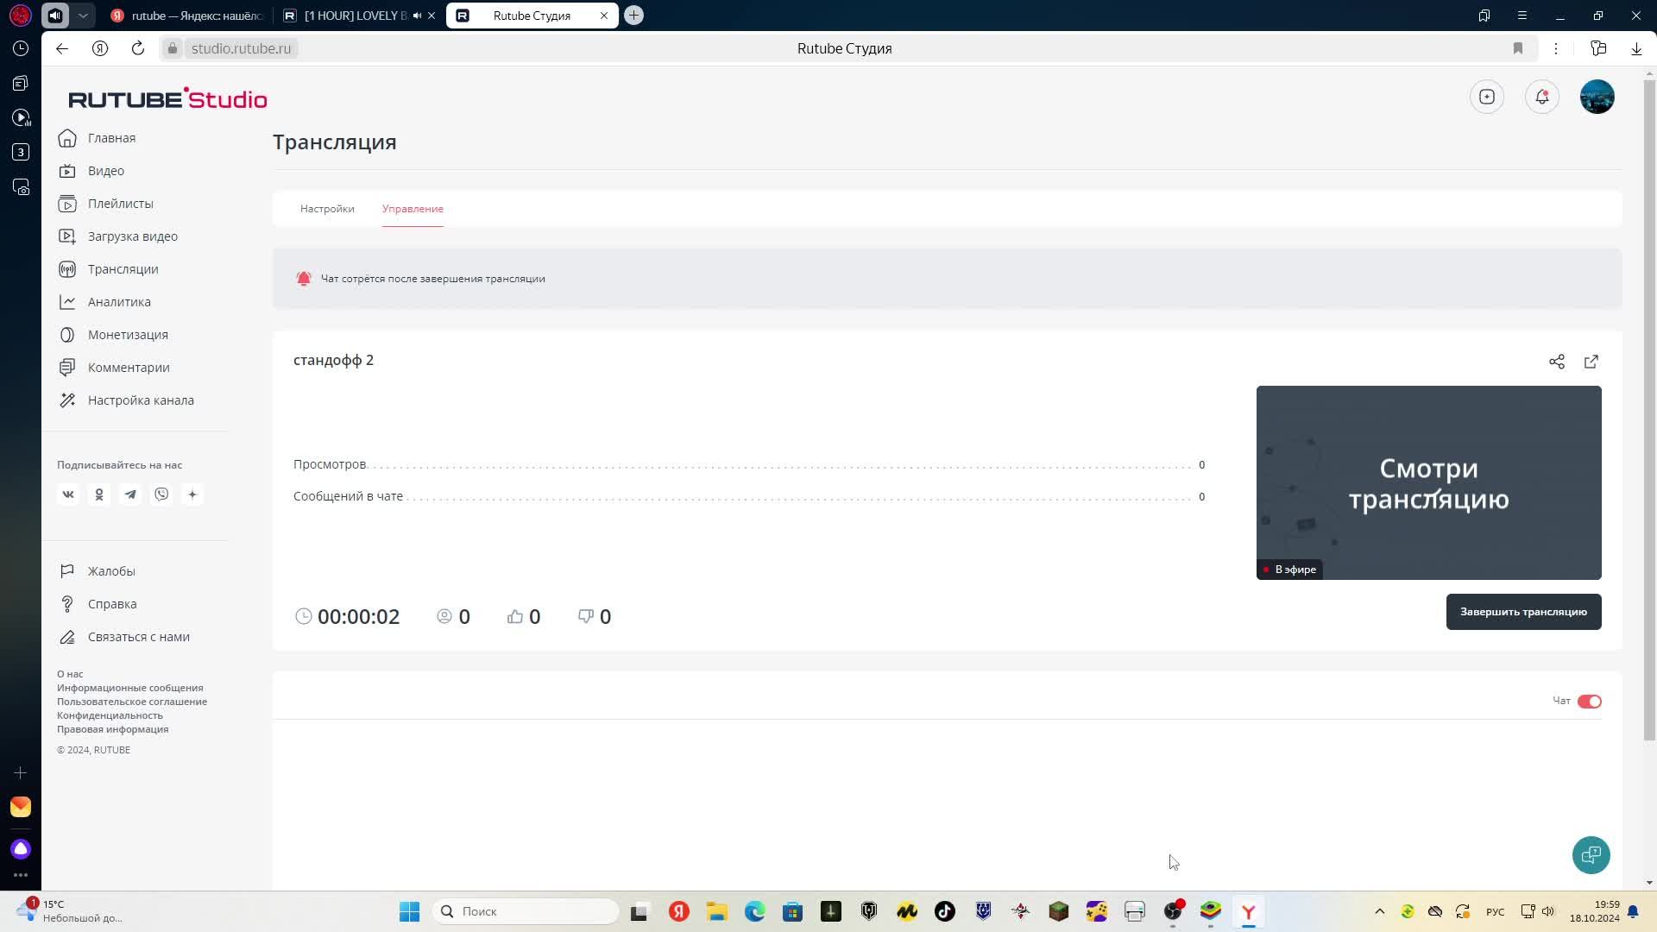
Task: Open the Главная home page
Action: [x=111, y=138]
